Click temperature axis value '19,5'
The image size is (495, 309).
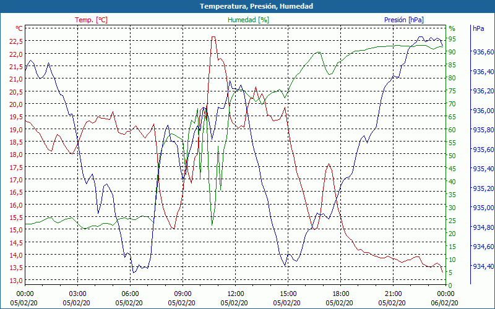17,117
